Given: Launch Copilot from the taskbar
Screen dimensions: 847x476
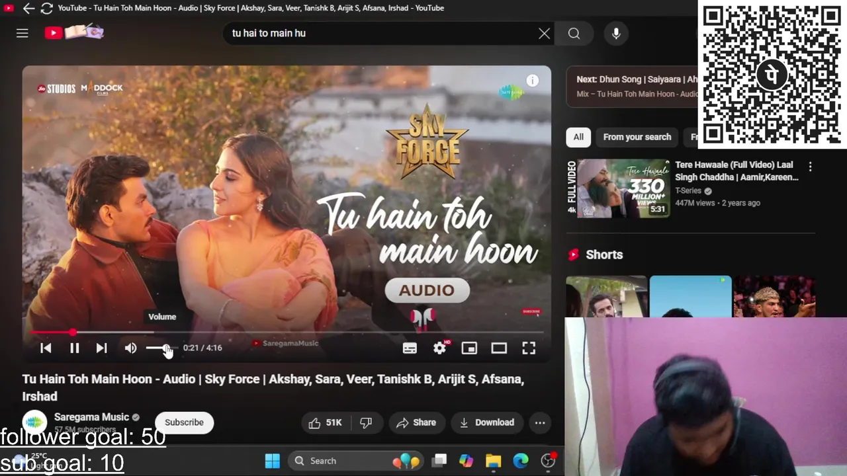Looking at the screenshot, I should point(467,461).
